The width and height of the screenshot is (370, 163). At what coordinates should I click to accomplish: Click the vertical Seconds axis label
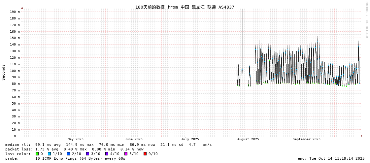pyautogui.click(x=4, y=72)
